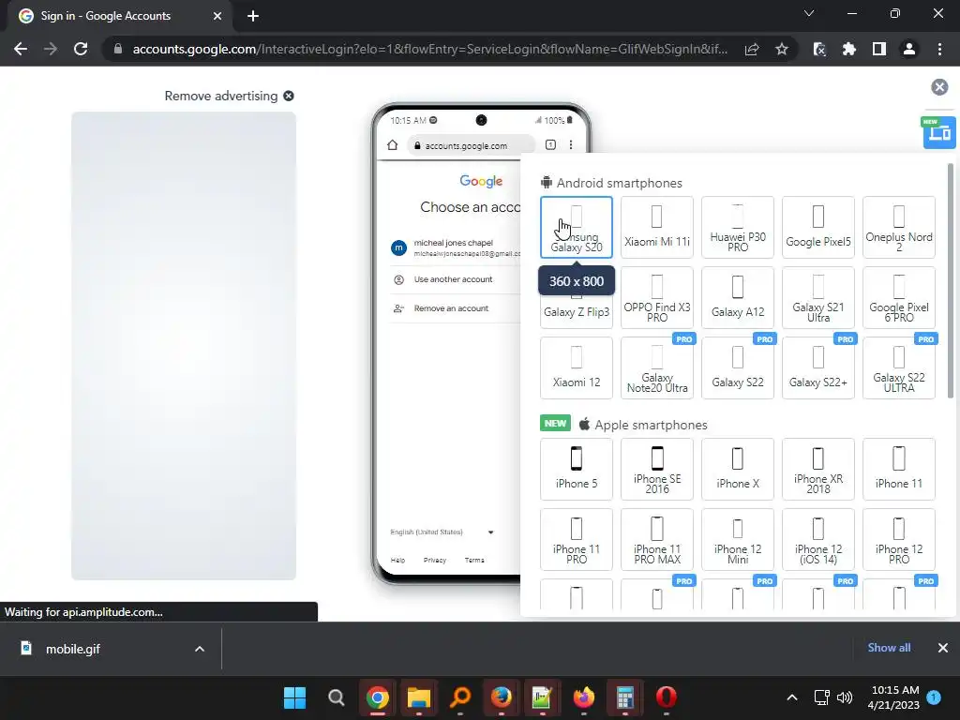Close the downloads bar
The height and width of the screenshot is (720, 960).
click(x=943, y=648)
